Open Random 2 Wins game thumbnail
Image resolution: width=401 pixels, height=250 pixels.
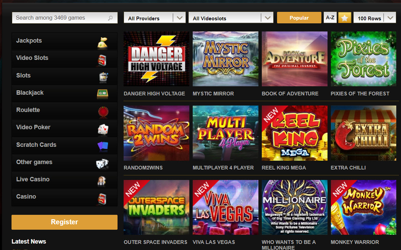point(156,133)
